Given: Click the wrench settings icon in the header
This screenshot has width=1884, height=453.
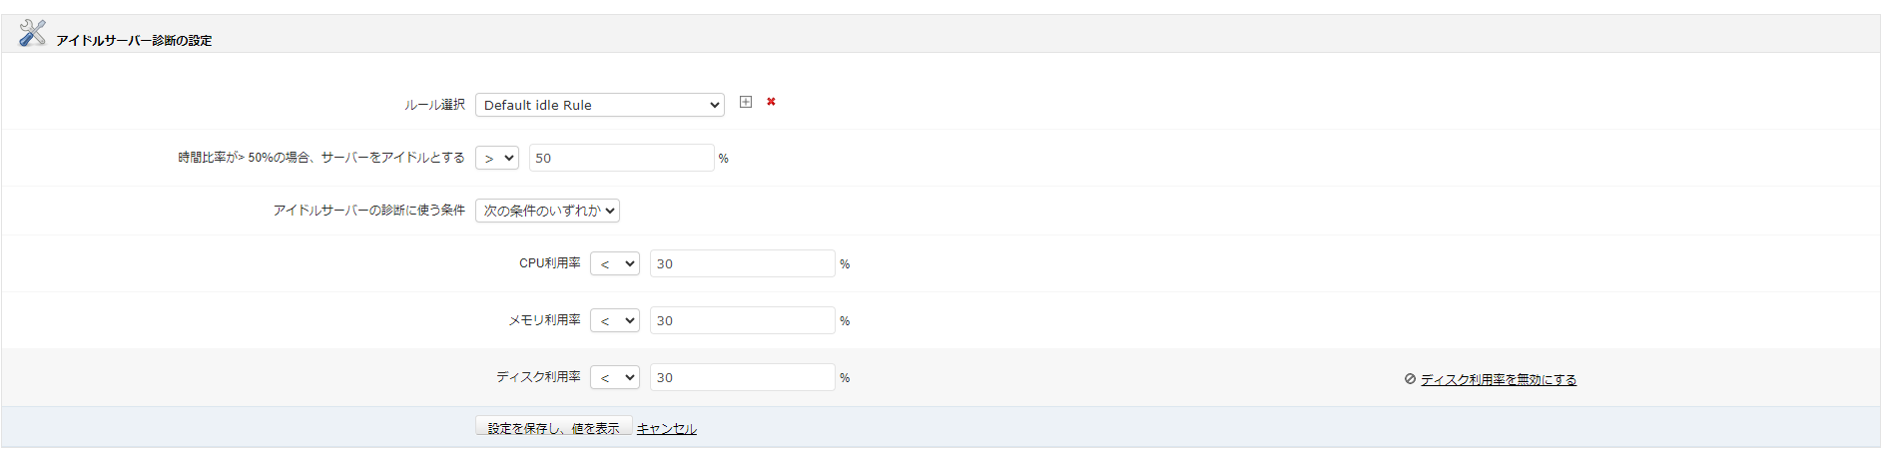Looking at the screenshot, I should click(32, 33).
